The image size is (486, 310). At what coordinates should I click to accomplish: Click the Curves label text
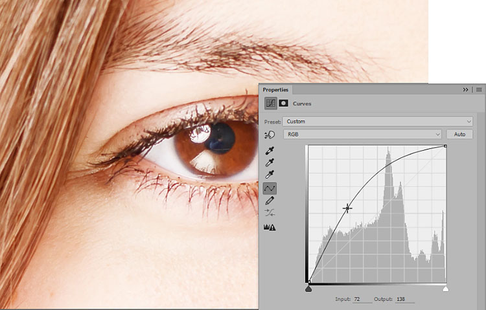tap(302, 104)
